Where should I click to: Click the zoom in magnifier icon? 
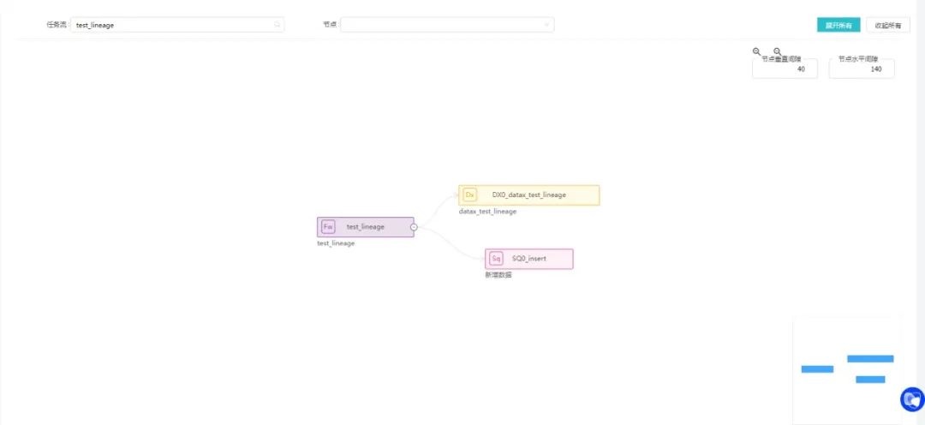click(x=756, y=51)
